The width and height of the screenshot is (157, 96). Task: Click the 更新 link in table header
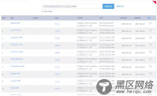pyautogui.click(x=149, y=18)
